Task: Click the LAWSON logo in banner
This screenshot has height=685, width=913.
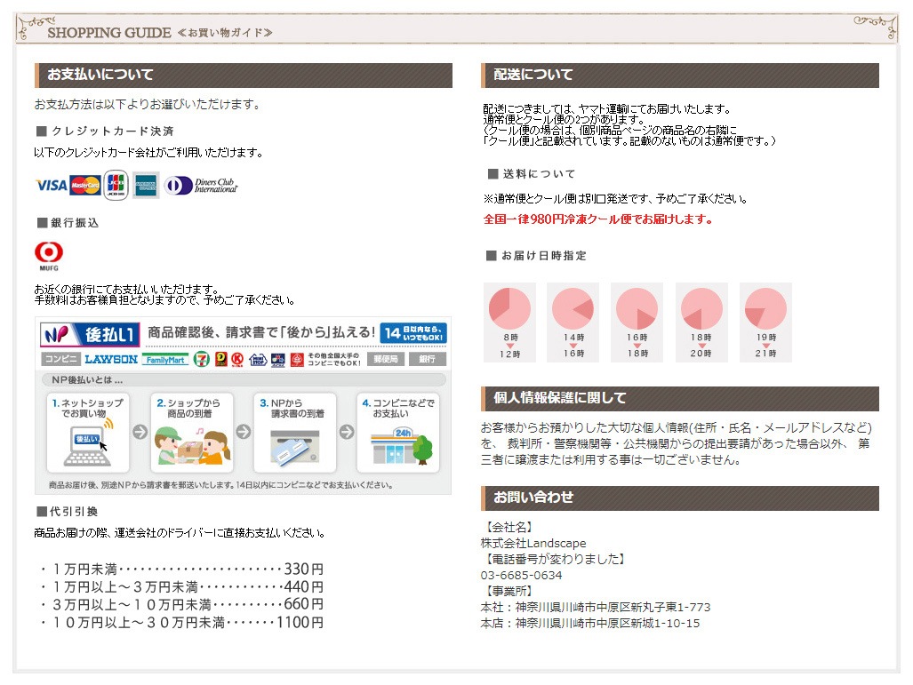Action: pyautogui.click(x=111, y=359)
